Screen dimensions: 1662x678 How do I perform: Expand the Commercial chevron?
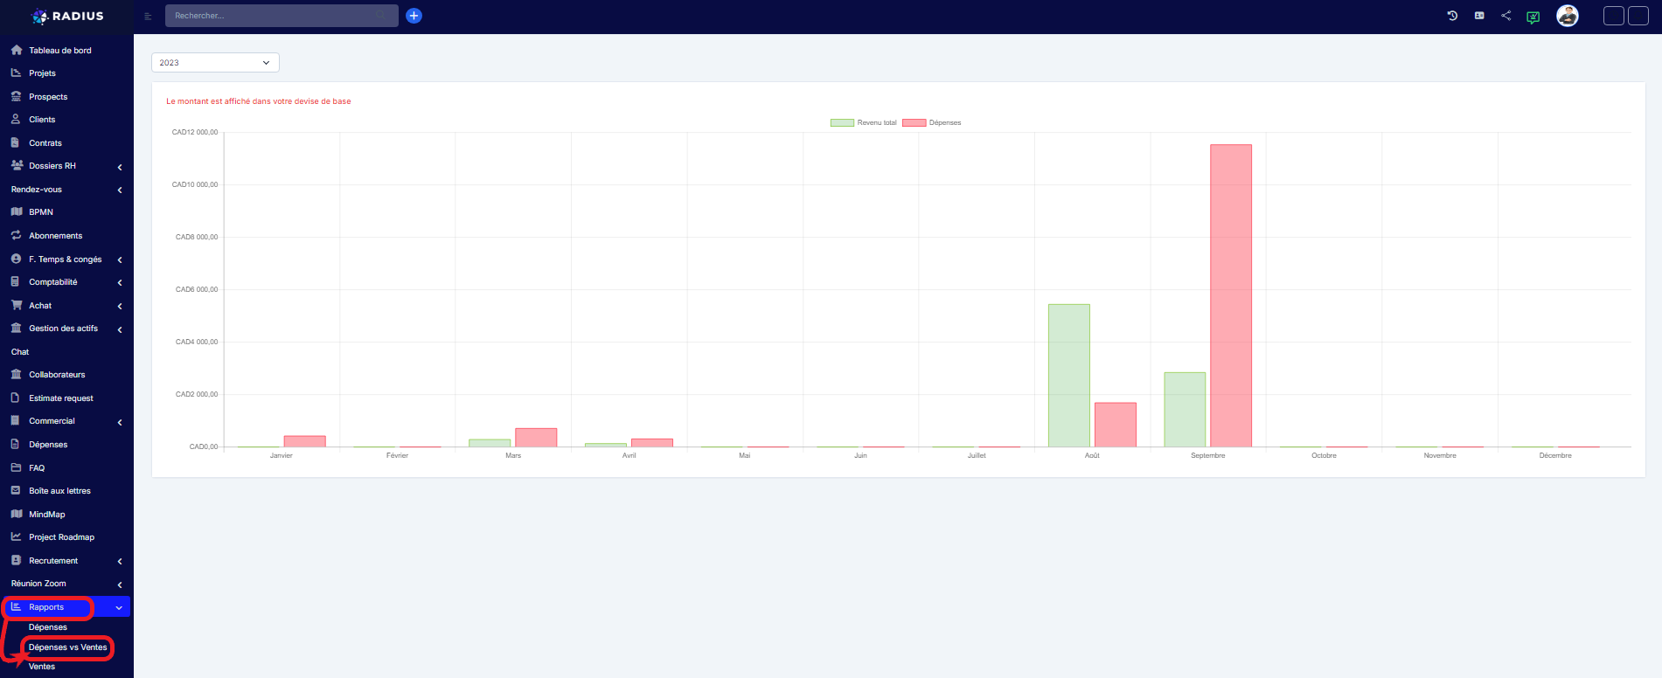120,422
